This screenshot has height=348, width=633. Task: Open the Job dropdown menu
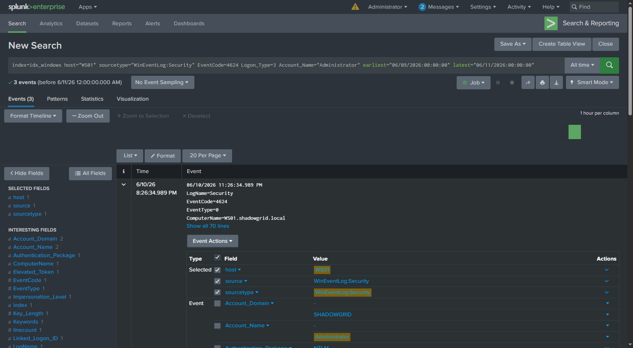[474, 83]
